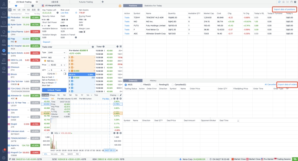Click the Ticker help question icon

pos(104,47)
